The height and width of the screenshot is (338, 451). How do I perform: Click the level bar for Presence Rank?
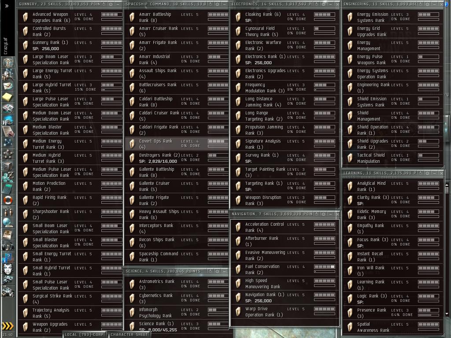click(428, 310)
